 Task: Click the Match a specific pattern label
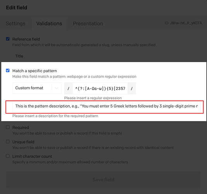click(34, 71)
